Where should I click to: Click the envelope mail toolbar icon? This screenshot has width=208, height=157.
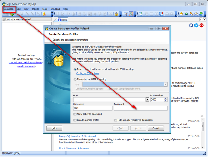(x=196, y=14)
